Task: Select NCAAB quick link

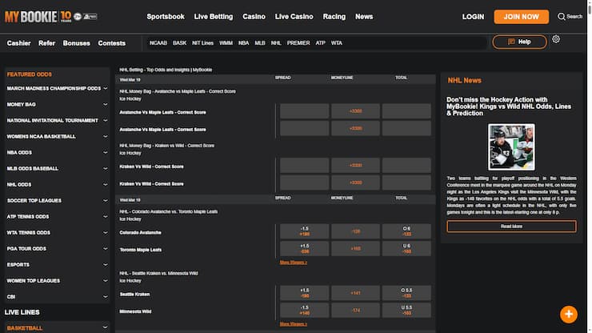Action: tap(158, 43)
